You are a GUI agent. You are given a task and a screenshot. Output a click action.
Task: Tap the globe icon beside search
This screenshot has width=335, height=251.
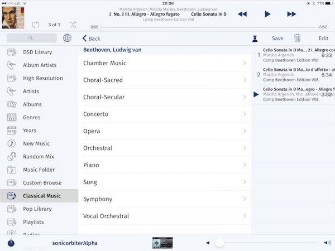click(67, 38)
